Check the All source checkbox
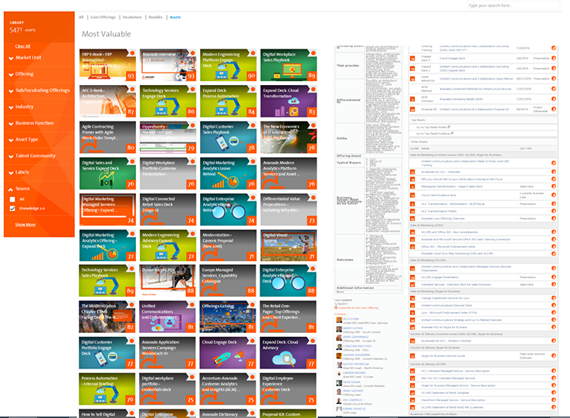The height and width of the screenshot is (418, 570). [12, 199]
